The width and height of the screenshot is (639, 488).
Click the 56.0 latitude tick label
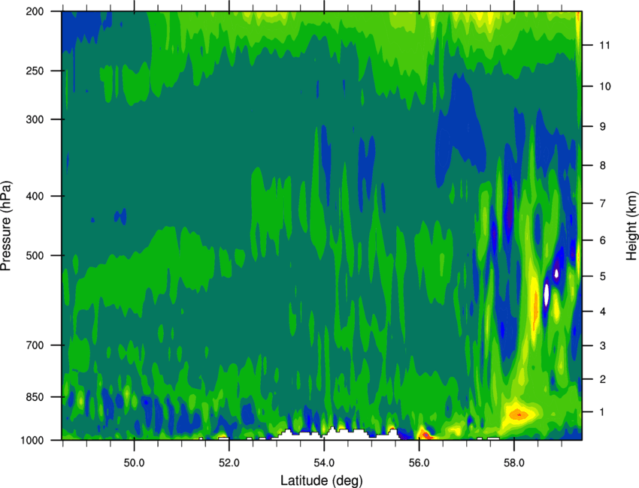(x=419, y=463)
